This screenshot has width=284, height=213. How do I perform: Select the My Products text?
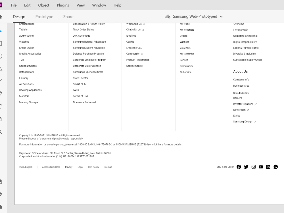(187, 30)
